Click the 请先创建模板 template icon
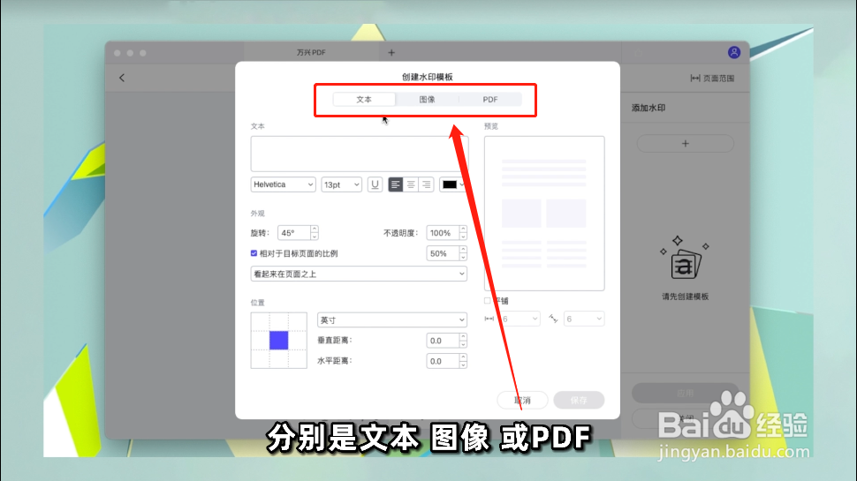Screen dimensions: 857x481 point(685,258)
